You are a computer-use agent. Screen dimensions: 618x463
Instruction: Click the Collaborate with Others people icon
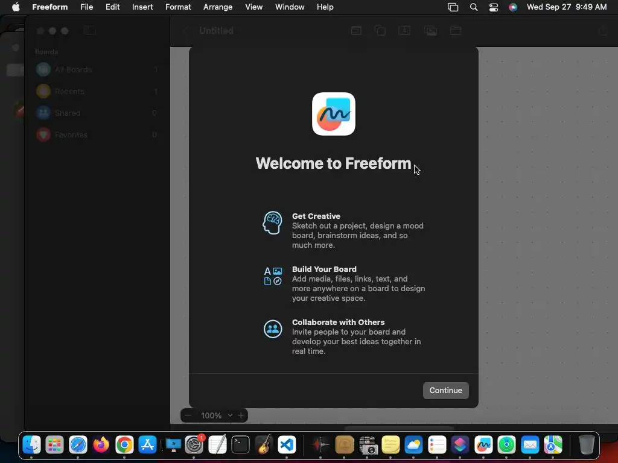tap(273, 329)
